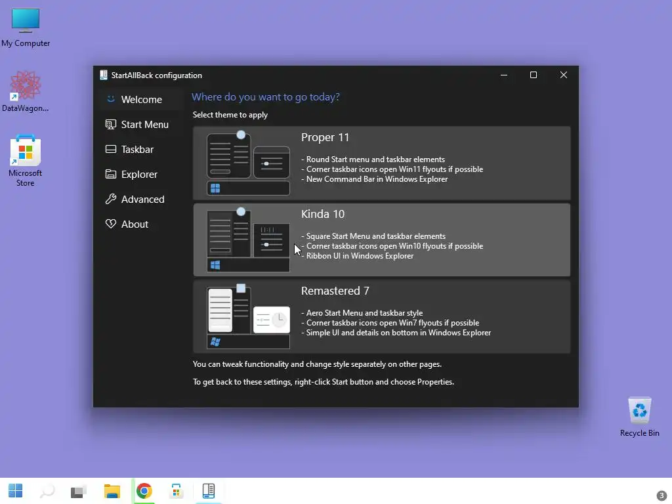The width and height of the screenshot is (672, 504).
Task: Apply the Remastered 7 theme
Action: click(381, 317)
